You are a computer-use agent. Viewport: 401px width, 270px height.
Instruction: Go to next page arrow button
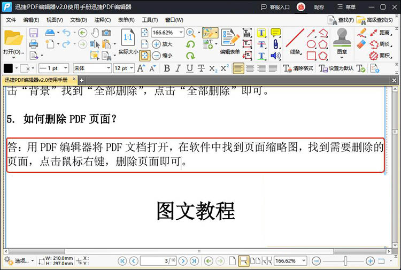[183, 261]
